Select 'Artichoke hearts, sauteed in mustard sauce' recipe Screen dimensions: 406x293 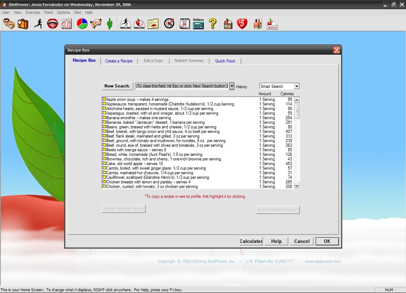pos(198,108)
